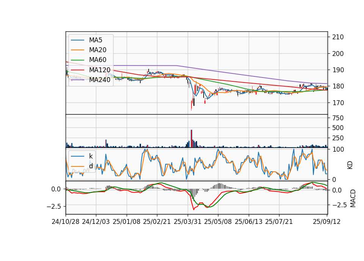
Task: Click the 25/06/13 date axis label
Action: [249, 222]
